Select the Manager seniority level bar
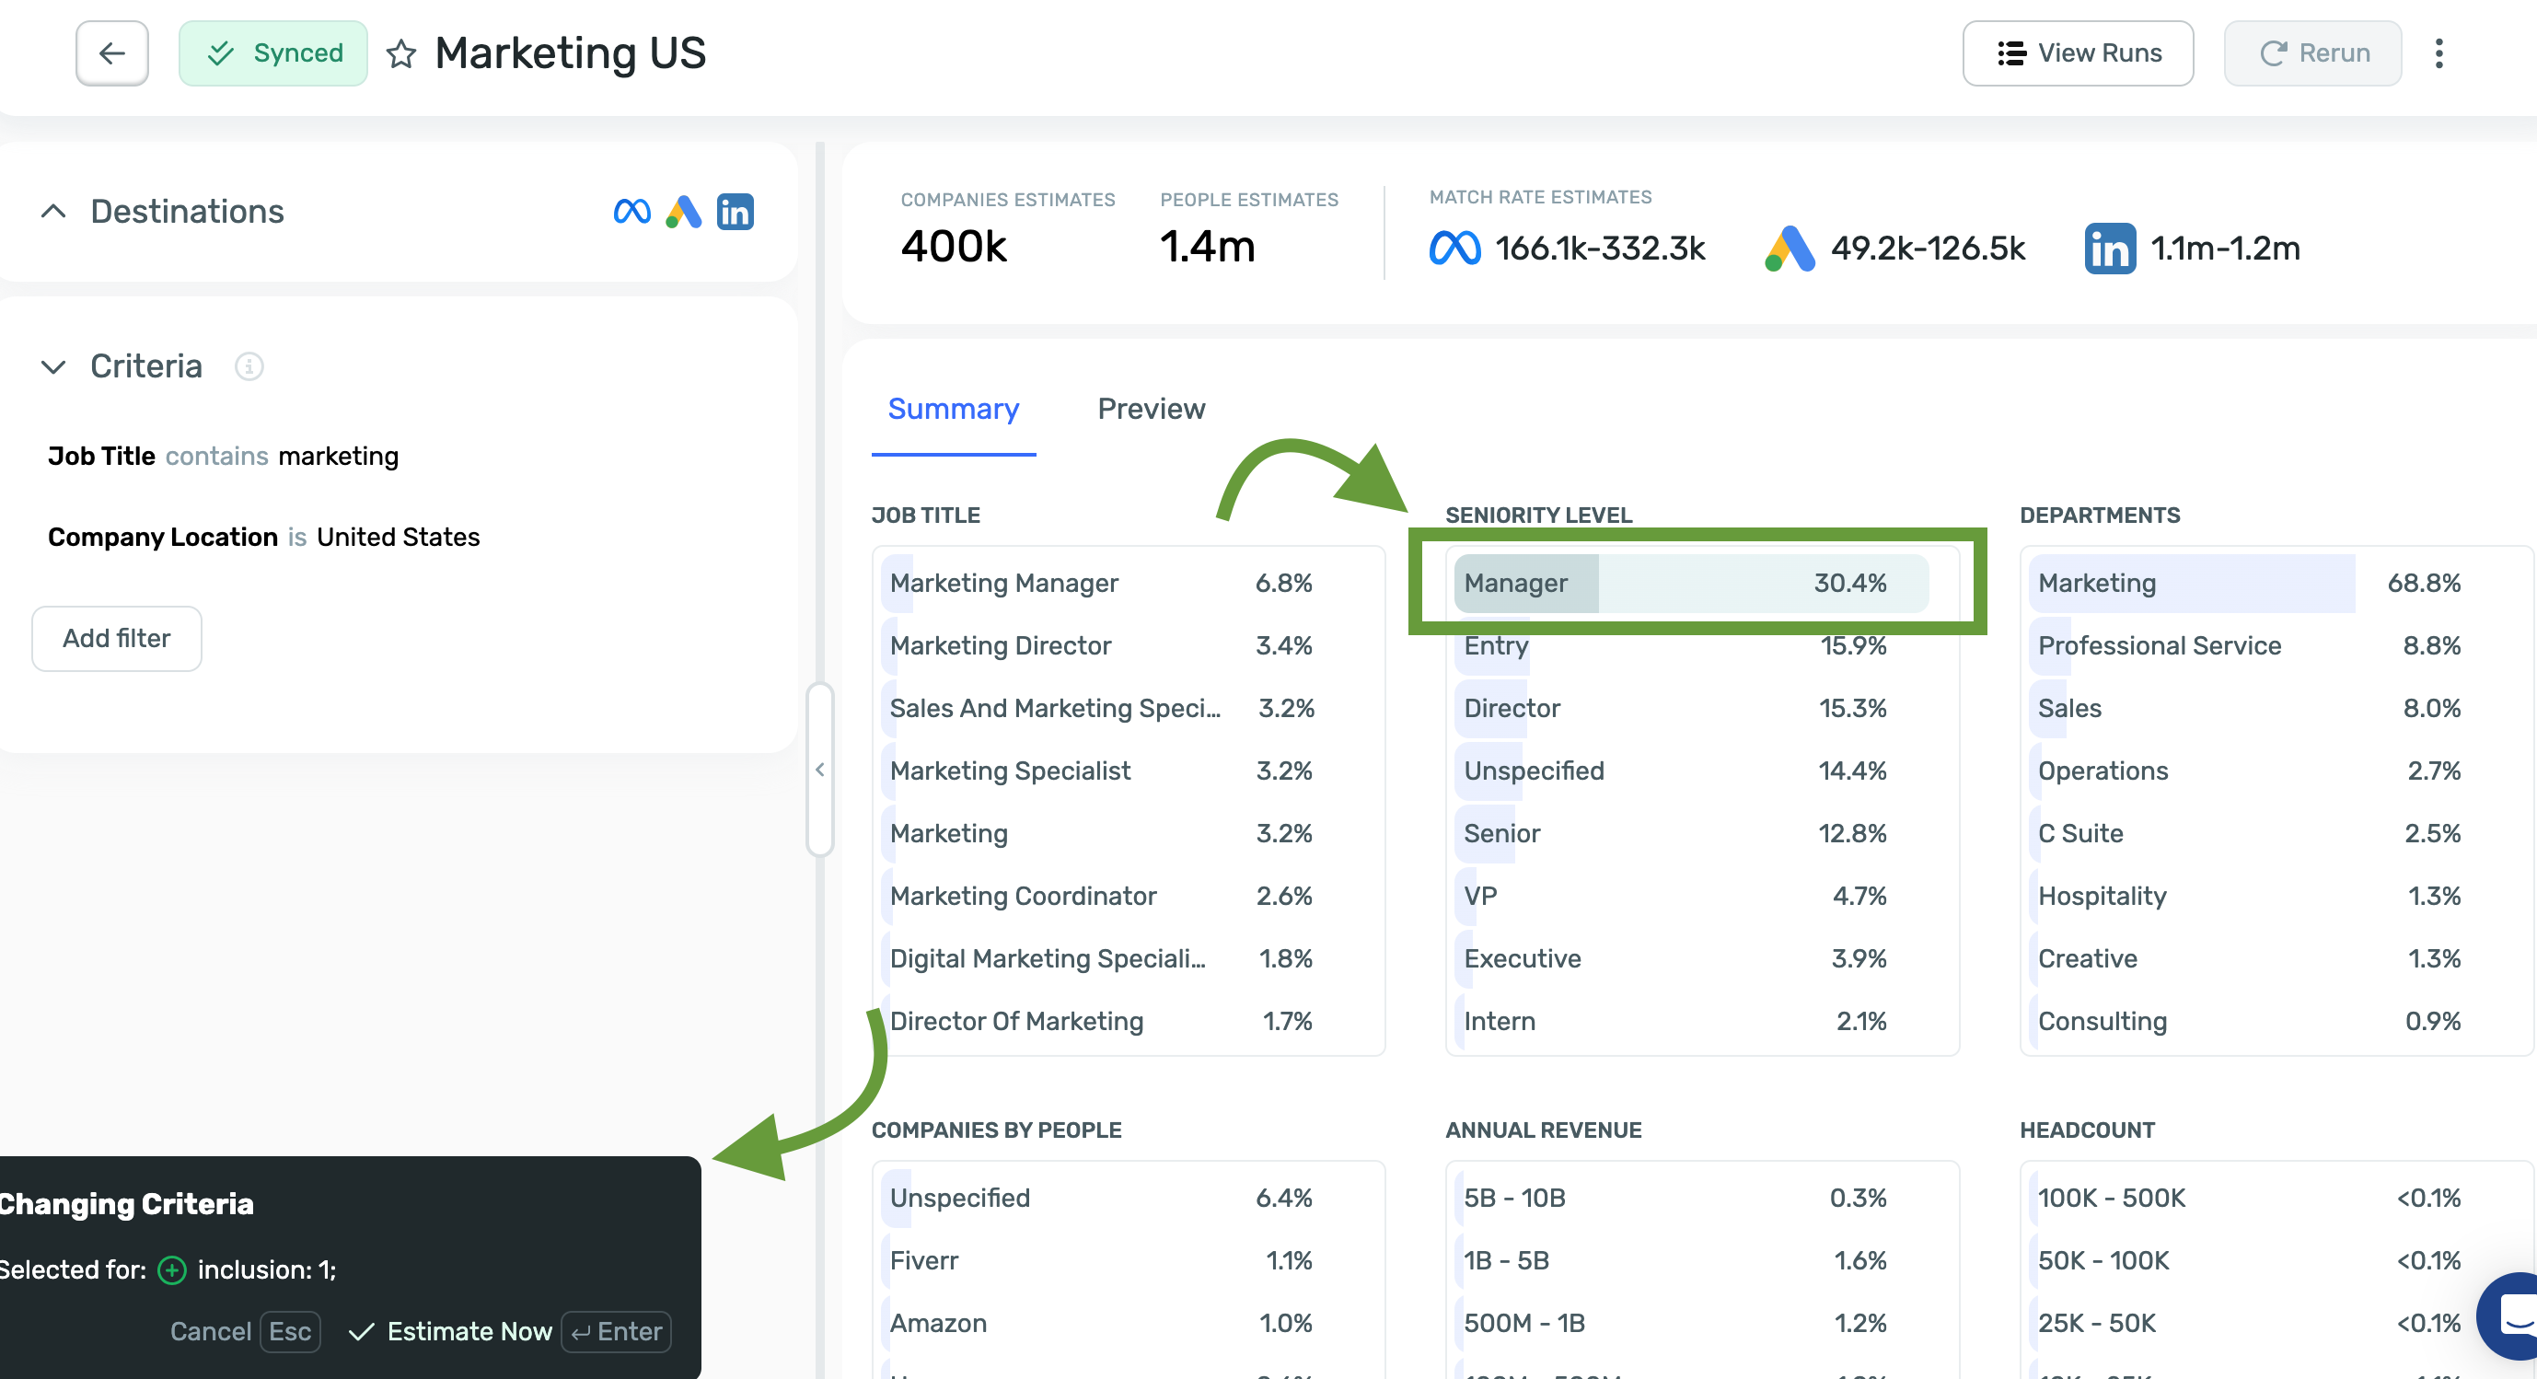The width and height of the screenshot is (2537, 1379). (x=1690, y=583)
